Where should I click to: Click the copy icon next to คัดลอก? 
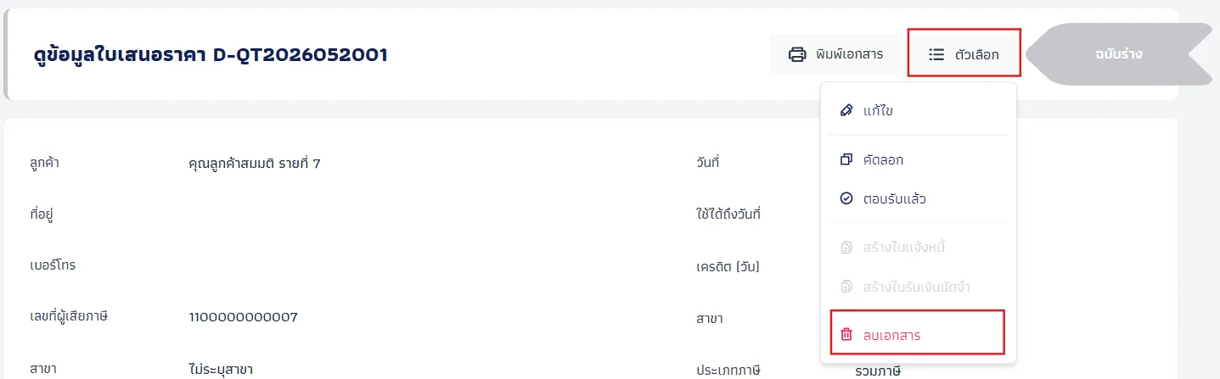846,159
